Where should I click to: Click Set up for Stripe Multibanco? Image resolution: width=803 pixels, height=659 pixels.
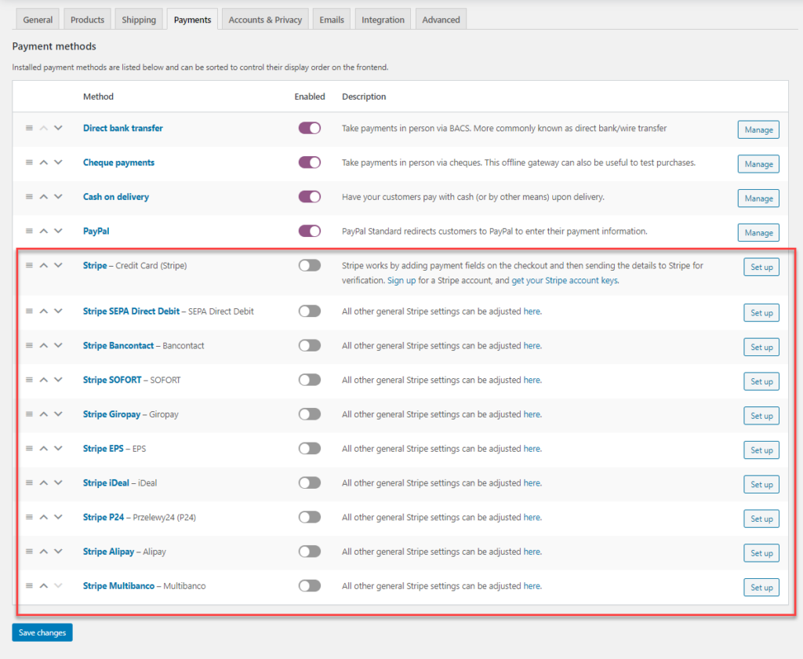pos(761,588)
